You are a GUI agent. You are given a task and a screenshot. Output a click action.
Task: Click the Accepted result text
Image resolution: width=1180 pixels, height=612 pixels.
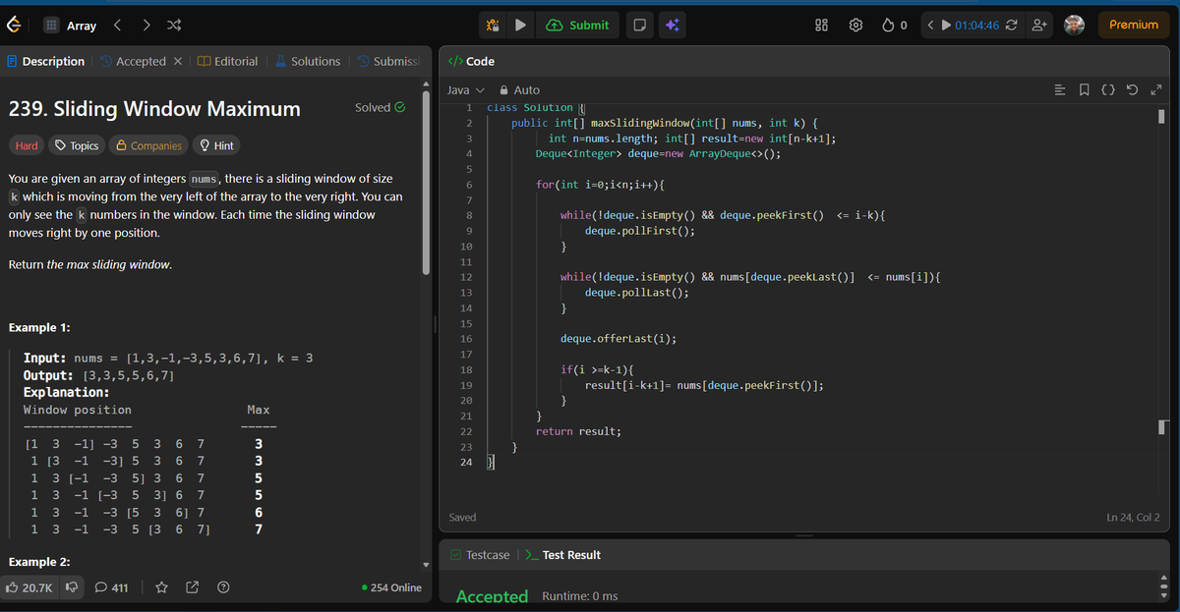(492, 596)
